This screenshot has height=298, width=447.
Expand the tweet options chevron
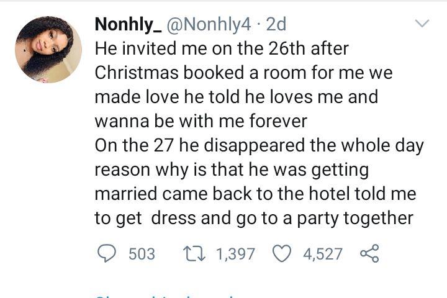click(422, 24)
